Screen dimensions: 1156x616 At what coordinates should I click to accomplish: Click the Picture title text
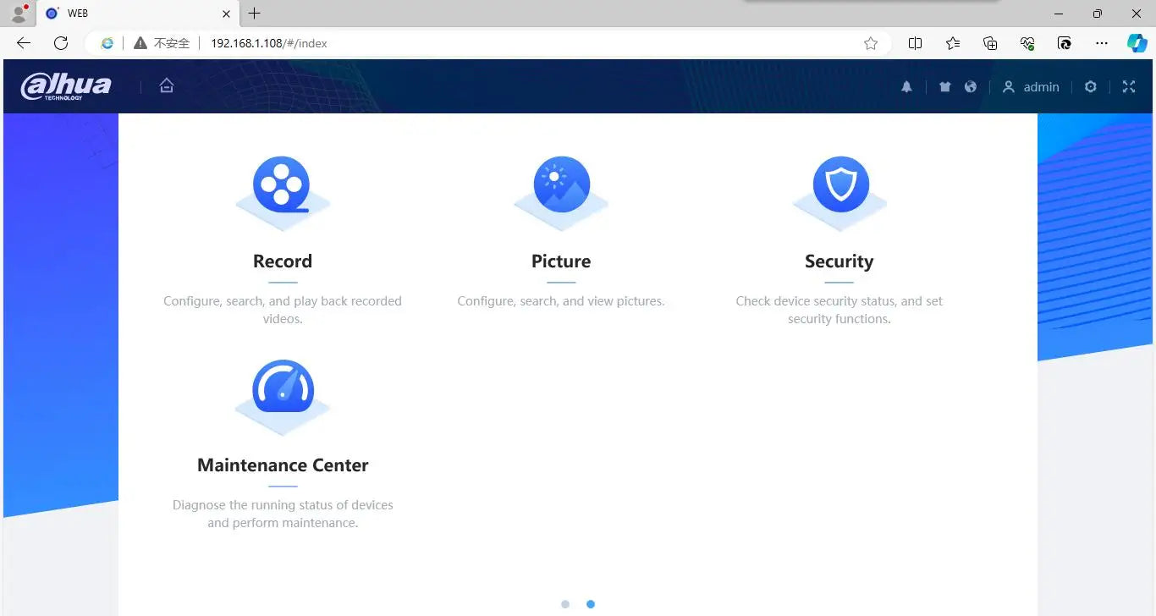coord(561,261)
